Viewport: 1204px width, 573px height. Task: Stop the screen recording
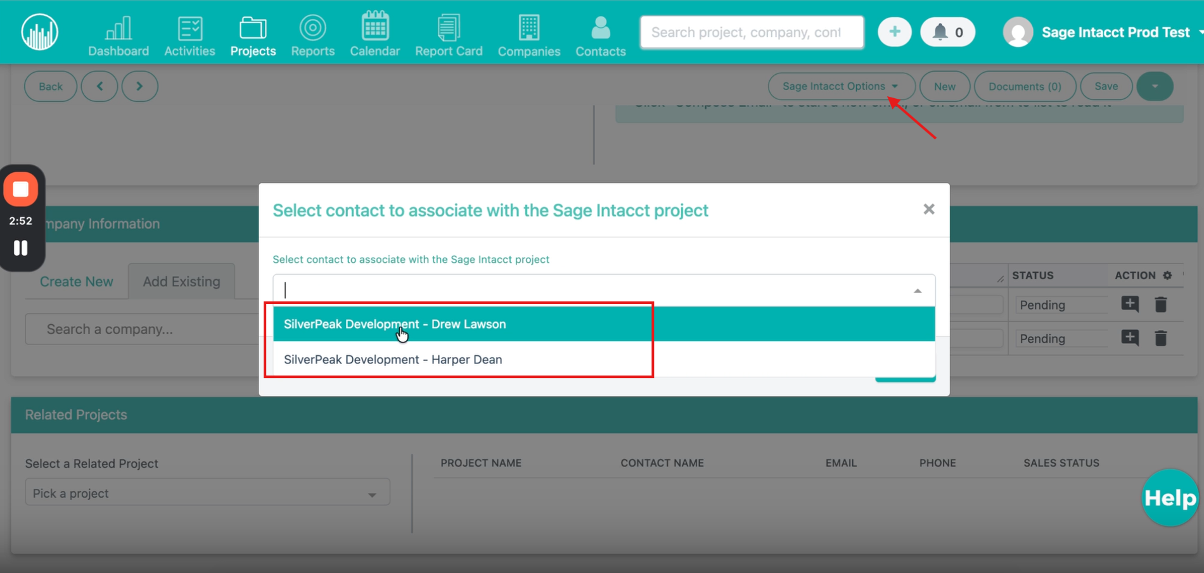[21, 189]
